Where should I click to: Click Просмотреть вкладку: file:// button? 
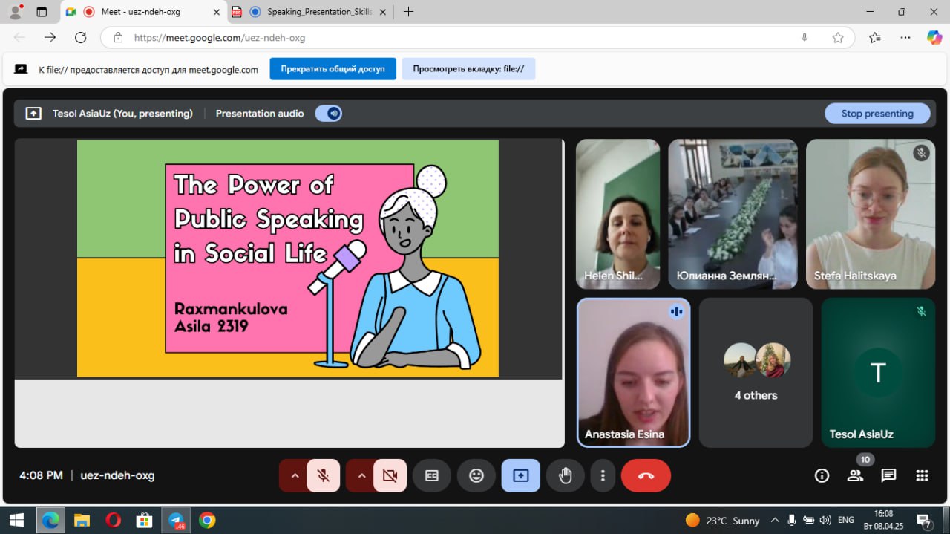click(x=468, y=69)
